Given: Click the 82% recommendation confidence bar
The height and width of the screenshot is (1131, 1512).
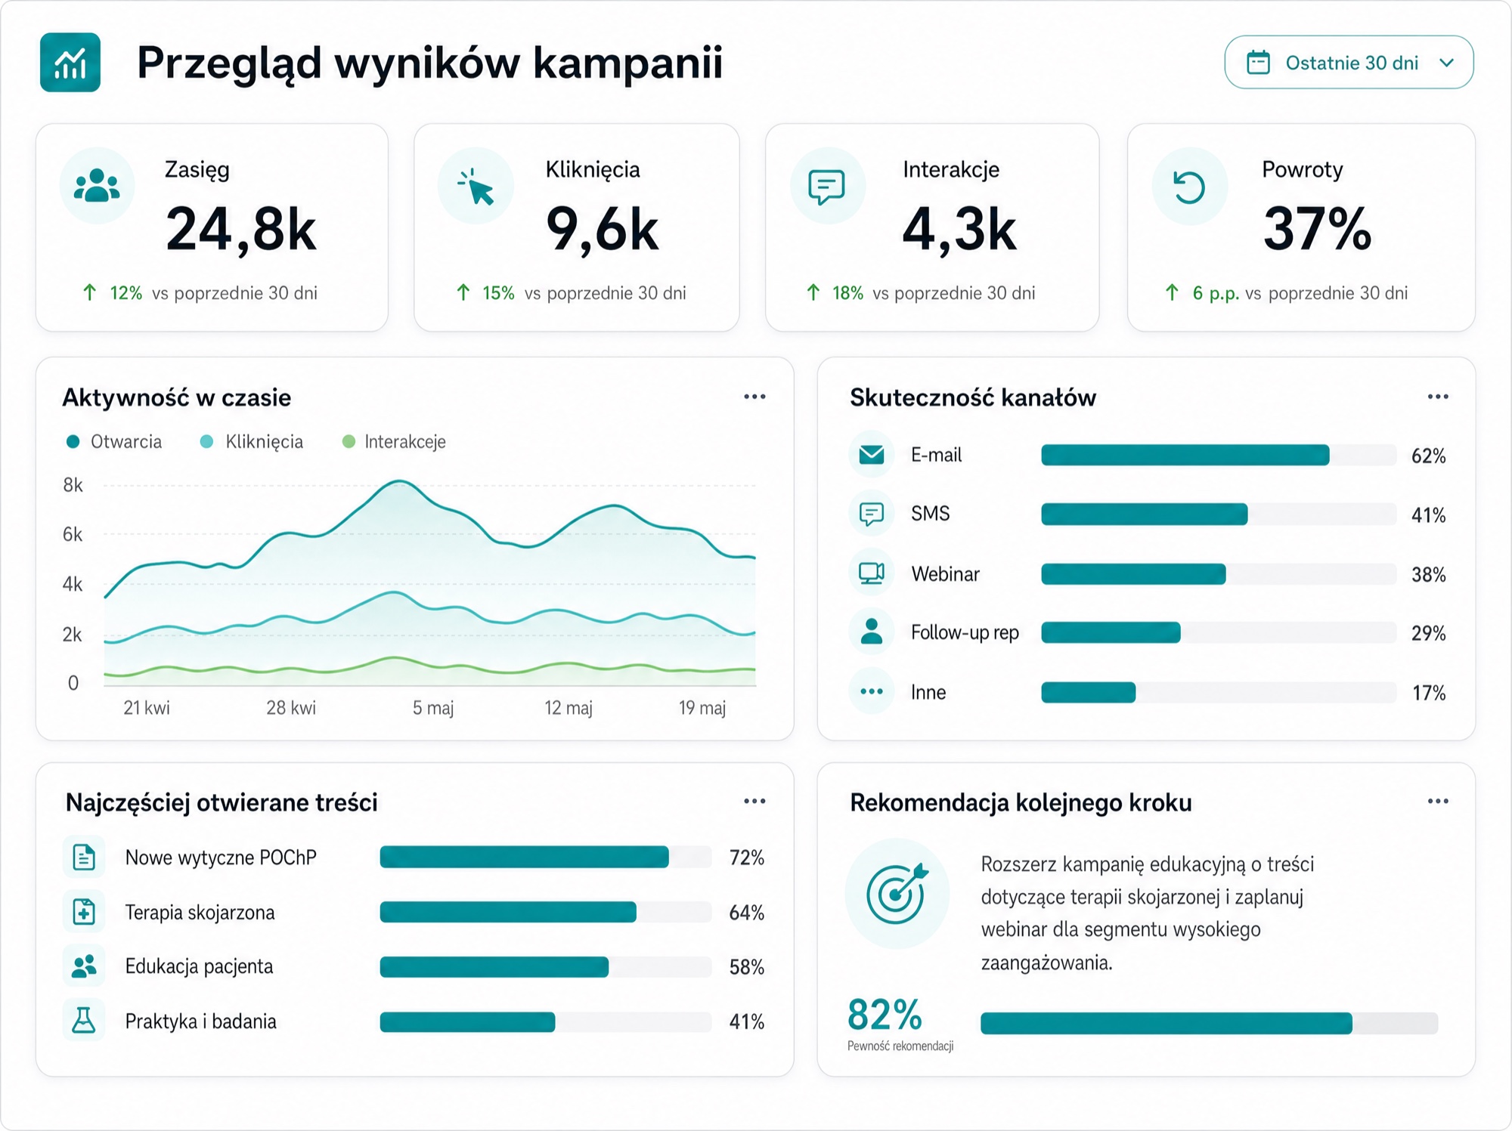Looking at the screenshot, I should [x=1209, y=1023].
